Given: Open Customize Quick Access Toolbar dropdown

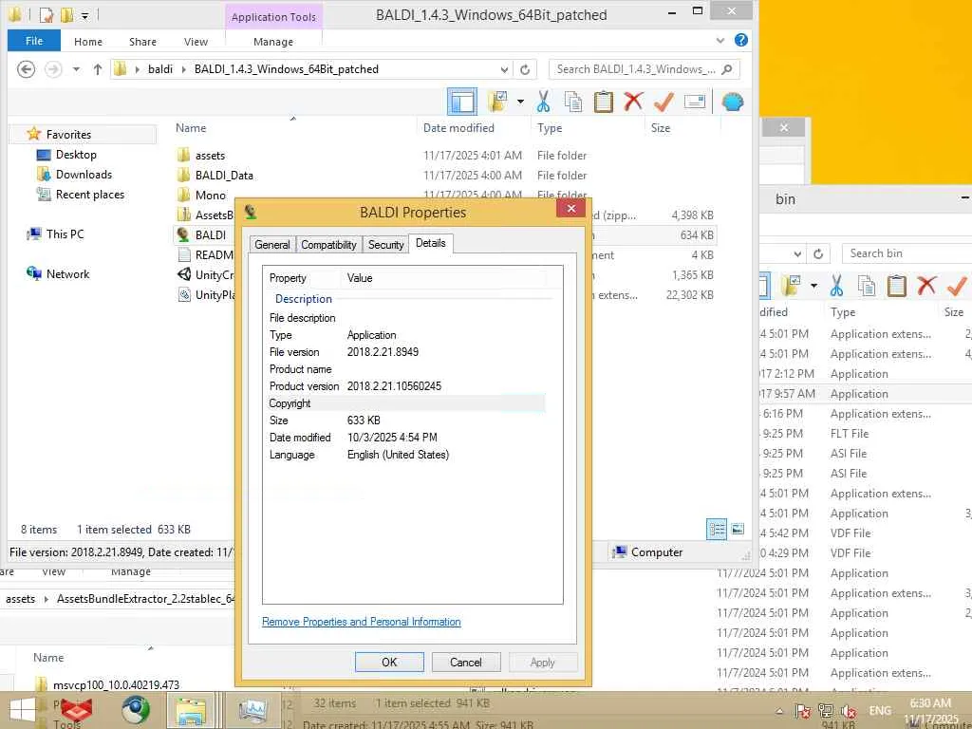Looking at the screenshot, I should [x=84, y=15].
